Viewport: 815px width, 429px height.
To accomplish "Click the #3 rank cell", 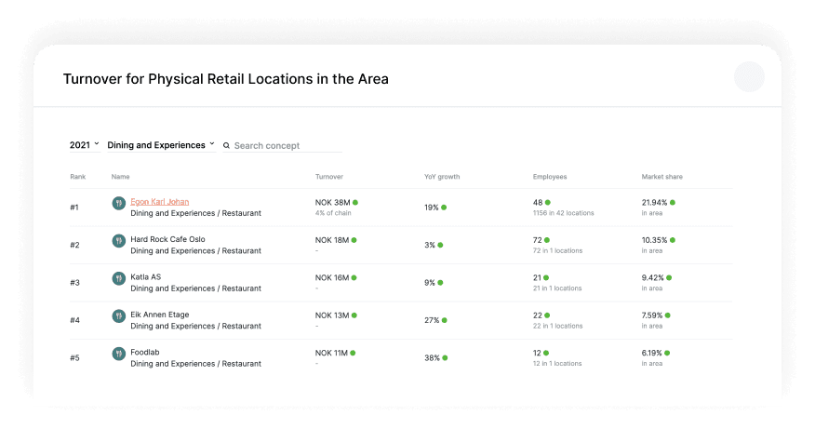I will (74, 283).
